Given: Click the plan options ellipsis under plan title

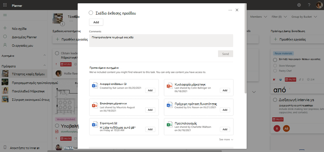Looking at the screenshot, I should pos(71,21).
